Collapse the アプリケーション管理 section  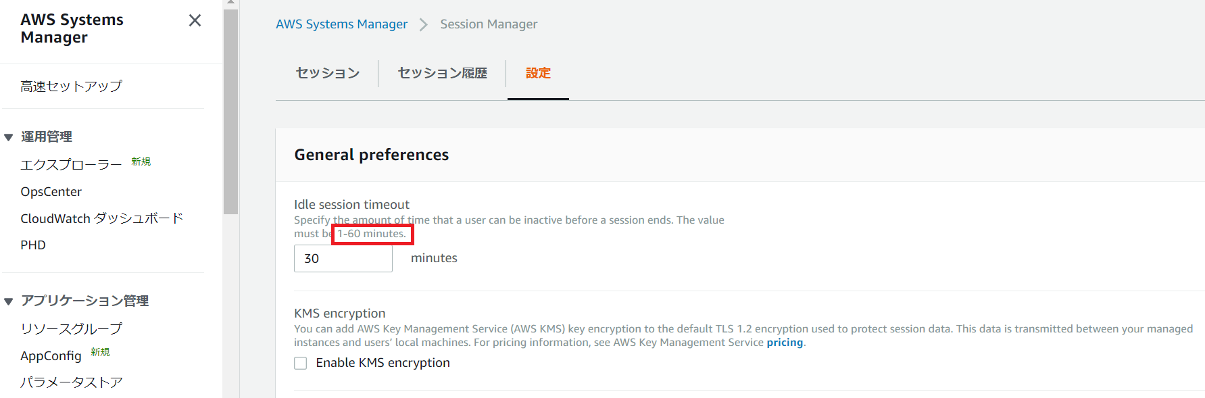(x=9, y=301)
